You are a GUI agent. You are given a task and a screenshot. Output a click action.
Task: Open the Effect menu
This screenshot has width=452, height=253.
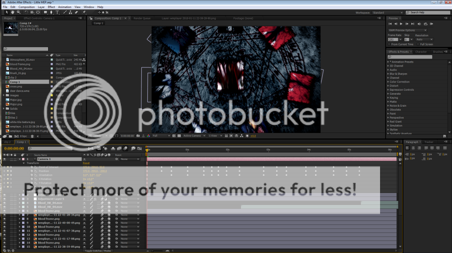tap(51, 7)
